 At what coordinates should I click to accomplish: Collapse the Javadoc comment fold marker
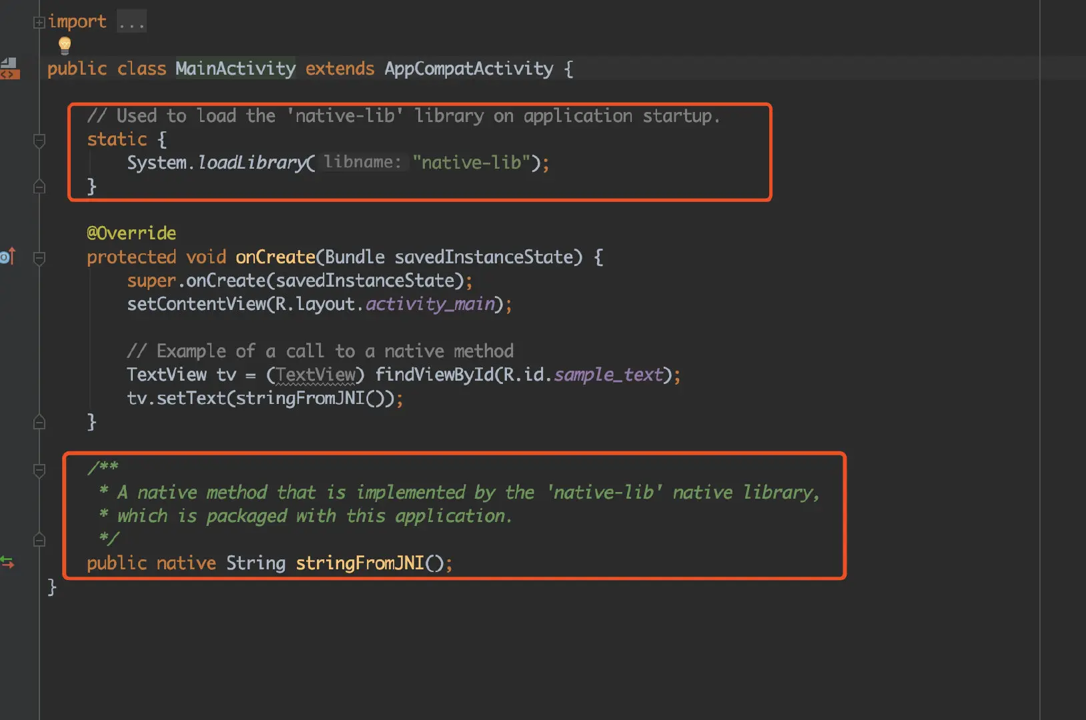pos(39,470)
